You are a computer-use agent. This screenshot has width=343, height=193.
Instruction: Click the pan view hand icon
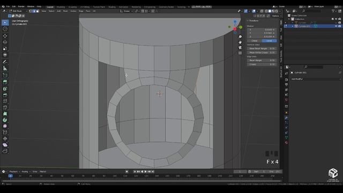(240, 42)
